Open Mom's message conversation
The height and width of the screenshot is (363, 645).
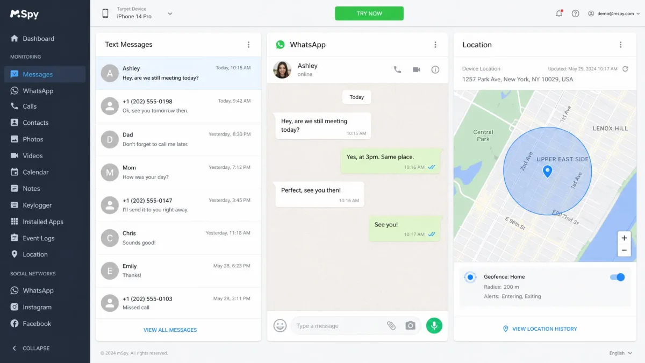[178, 172]
